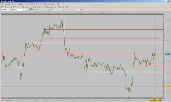Select the yellow pencil drawing tool icon
The width and height of the screenshot is (171, 102).
coord(56,10)
